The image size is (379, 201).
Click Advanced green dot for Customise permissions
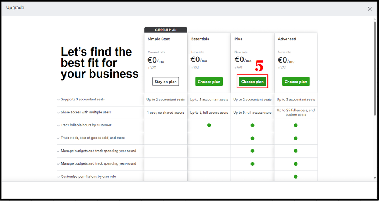(296, 177)
